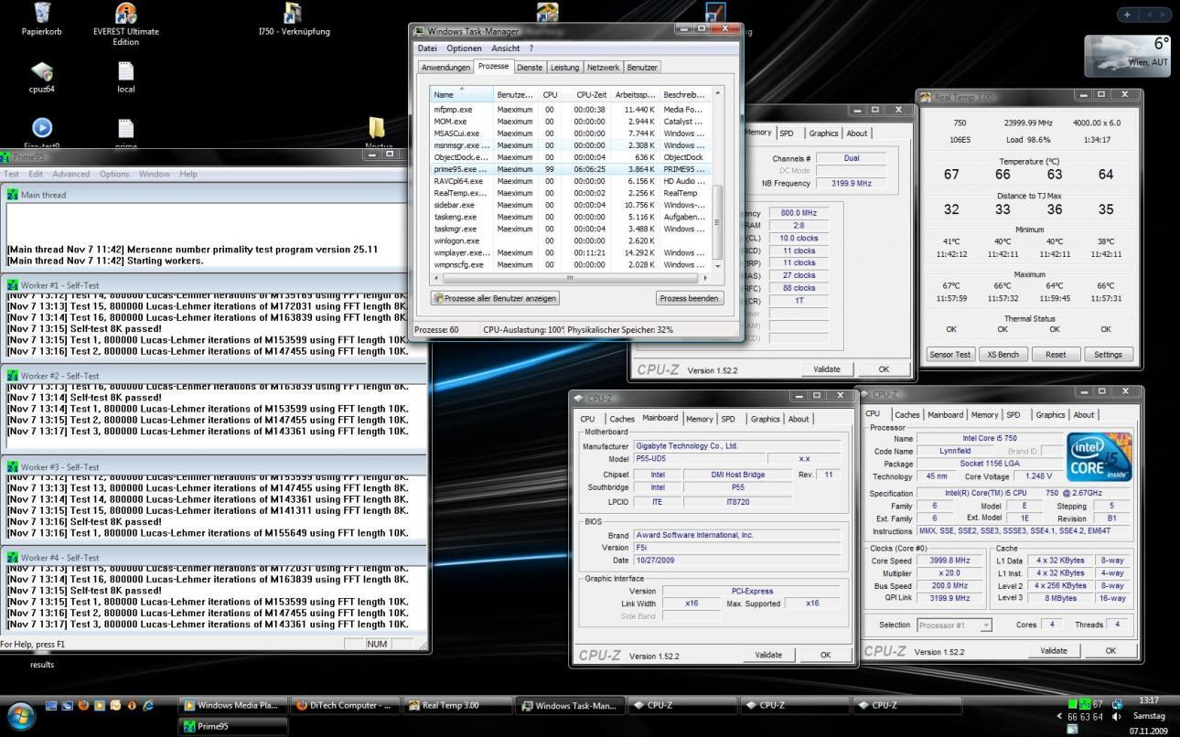Screen dimensions: 1180x737
Task: Select sidebar.exe process row
Action: point(570,205)
